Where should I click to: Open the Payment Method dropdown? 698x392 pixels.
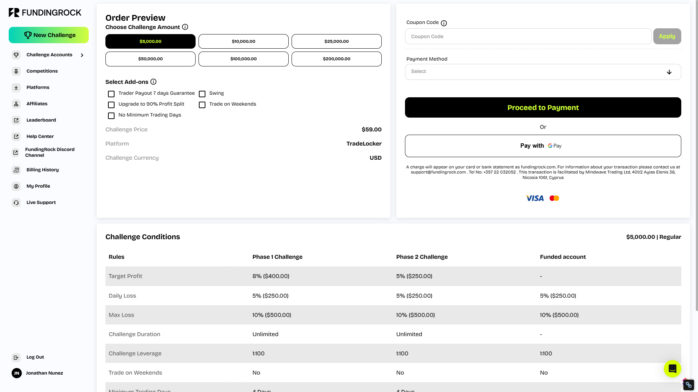pyautogui.click(x=543, y=72)
